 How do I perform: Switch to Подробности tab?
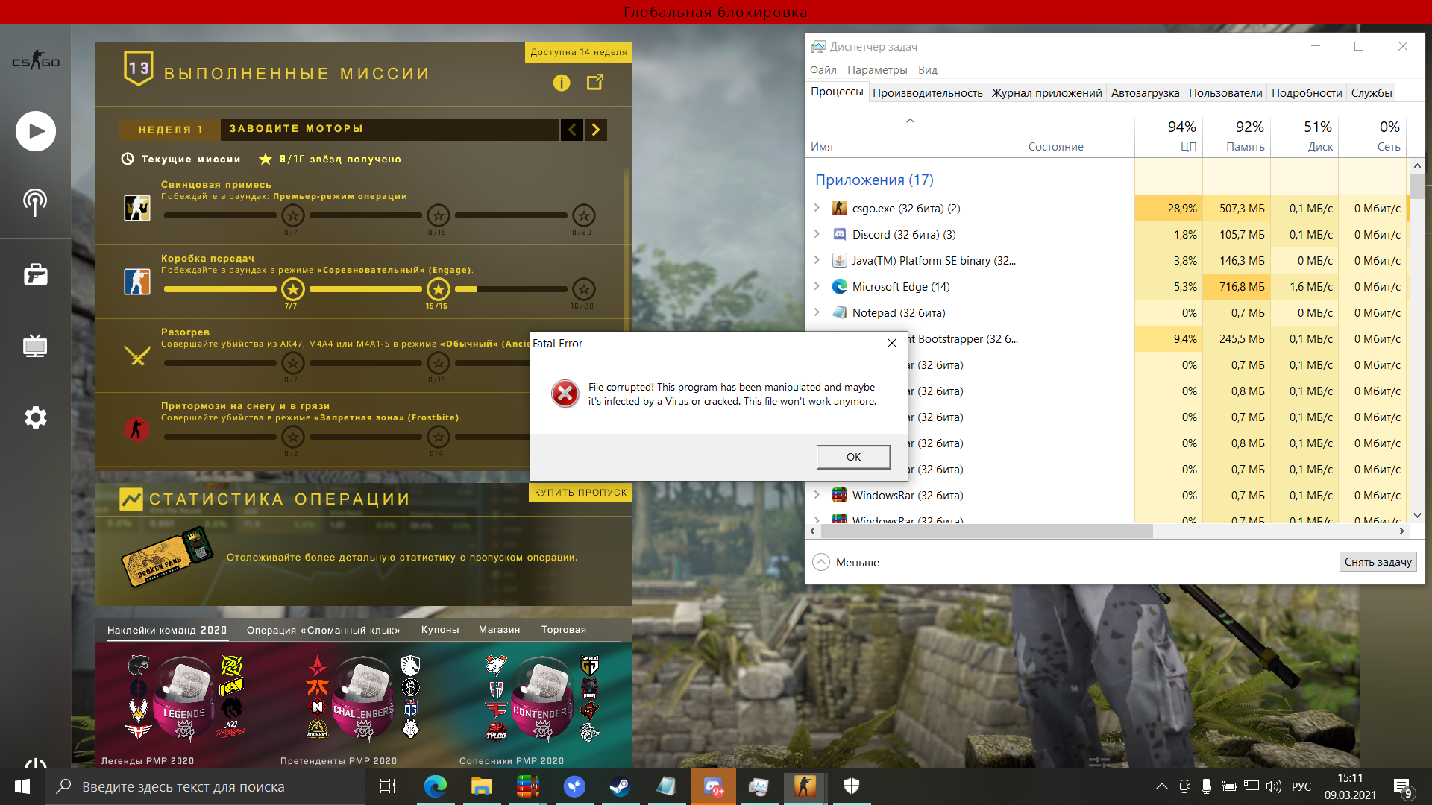(x=1307, y=93)
